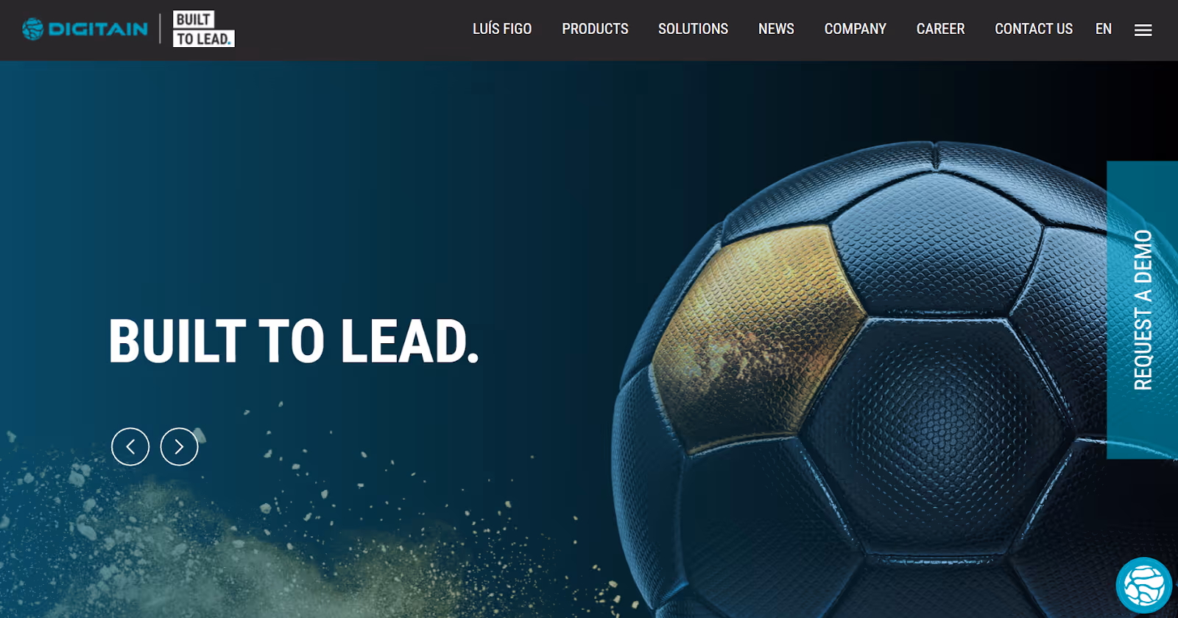This screenshot has height=618, width=1178.
Task: Expand the Solutions menu
Action: [693, 29]
